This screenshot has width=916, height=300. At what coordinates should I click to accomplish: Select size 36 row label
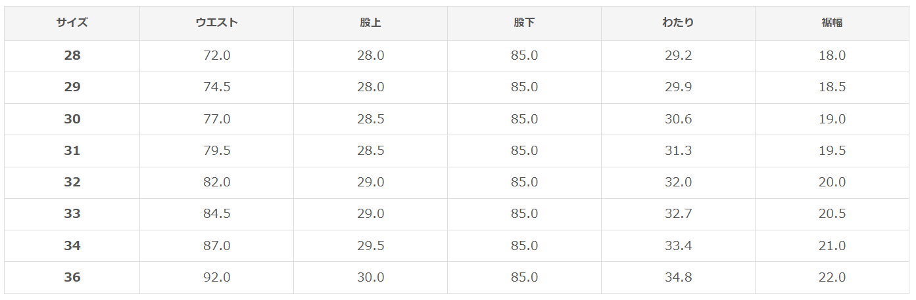pos(72,278)
